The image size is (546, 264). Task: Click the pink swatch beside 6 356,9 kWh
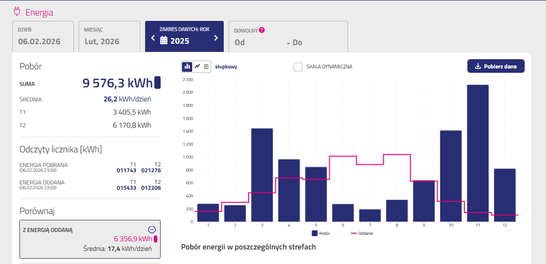[156, 239]
